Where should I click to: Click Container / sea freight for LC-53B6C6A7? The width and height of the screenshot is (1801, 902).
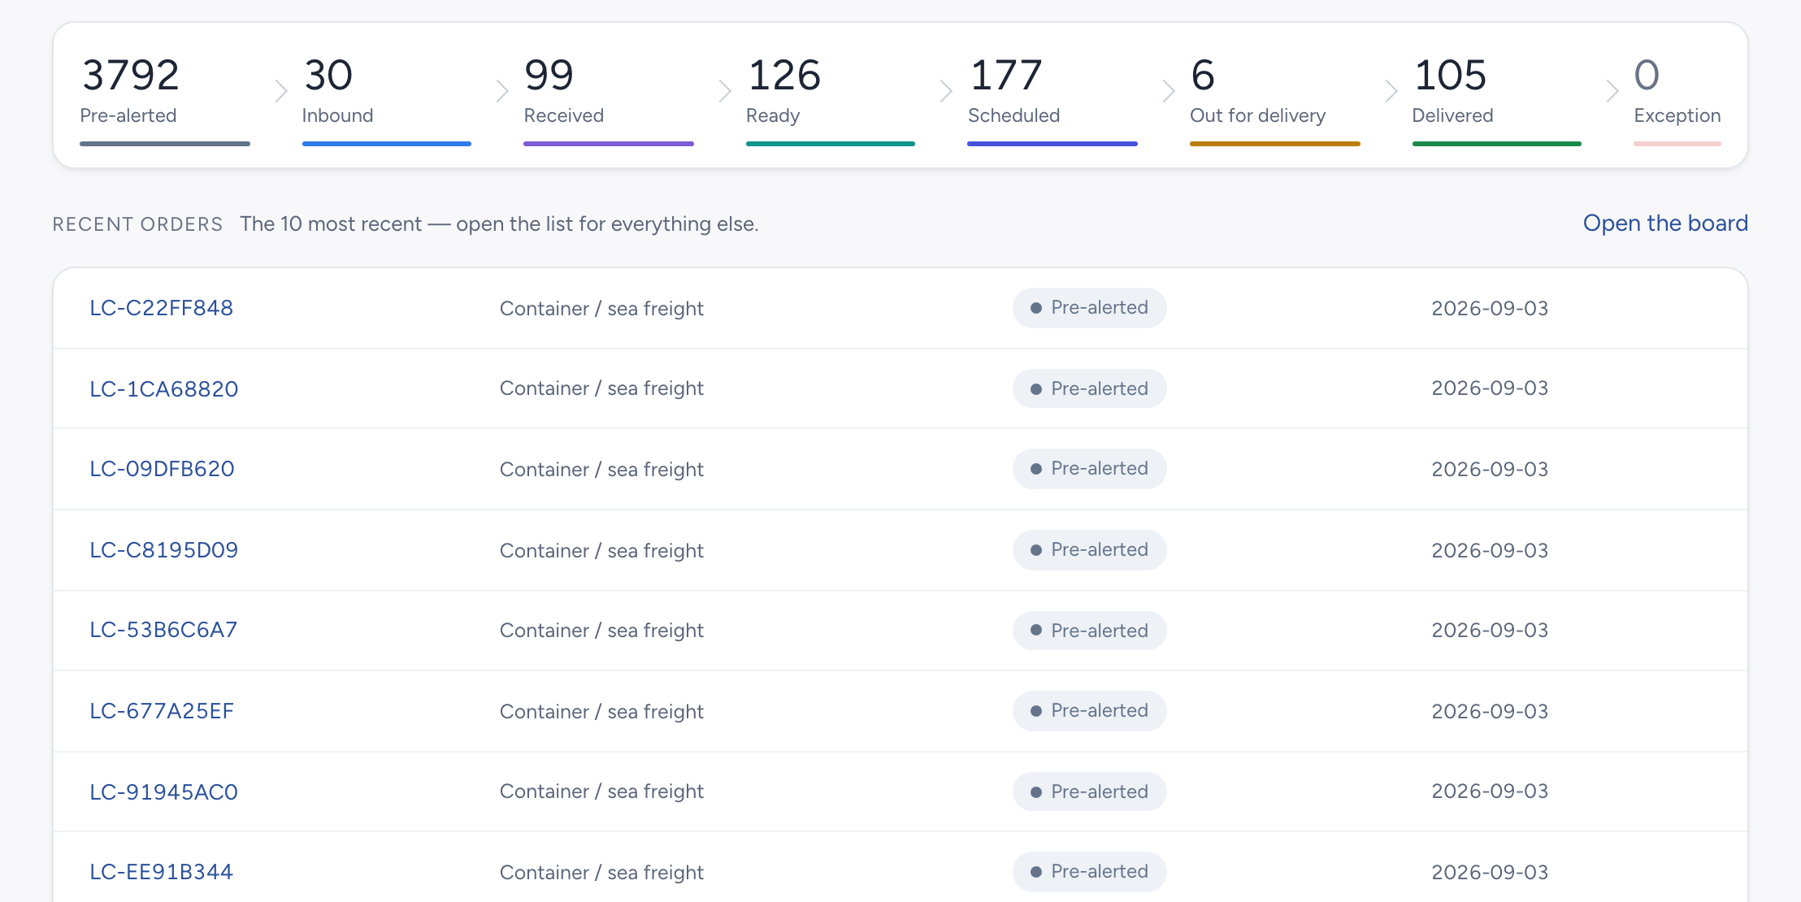[x=601, y=630]
